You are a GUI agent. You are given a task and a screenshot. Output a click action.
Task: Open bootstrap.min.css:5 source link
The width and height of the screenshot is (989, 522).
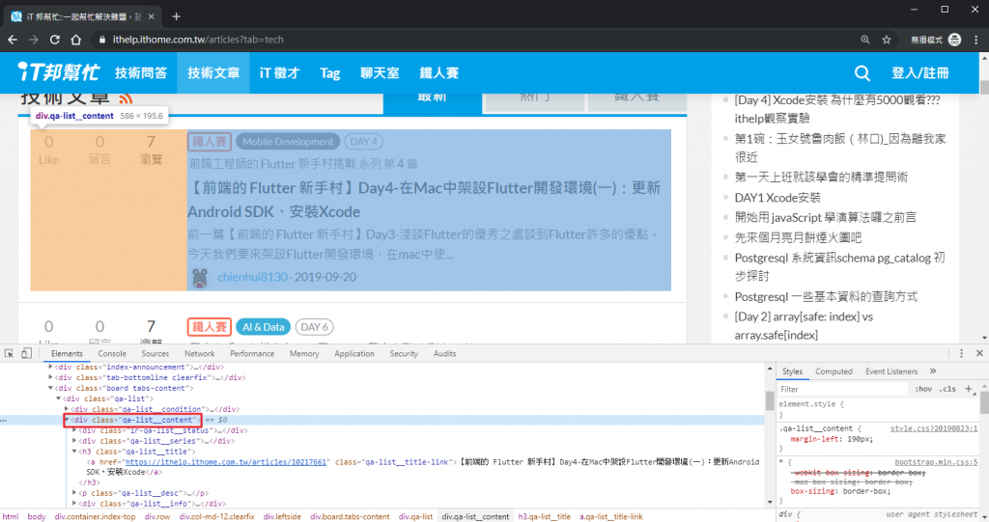pos(936,462)
